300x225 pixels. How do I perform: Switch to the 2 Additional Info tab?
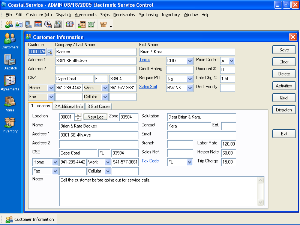point(69,106)
